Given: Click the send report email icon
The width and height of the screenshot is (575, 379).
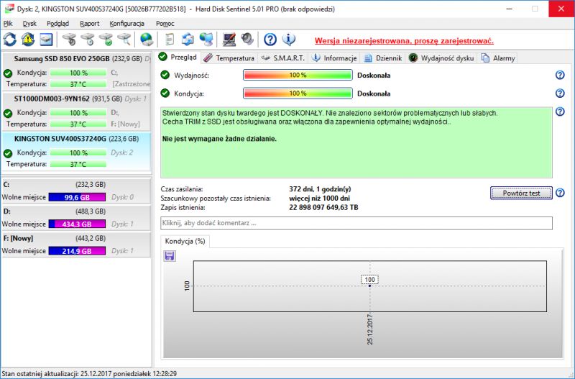Looking at the screenshot, I should pos(188,40).
